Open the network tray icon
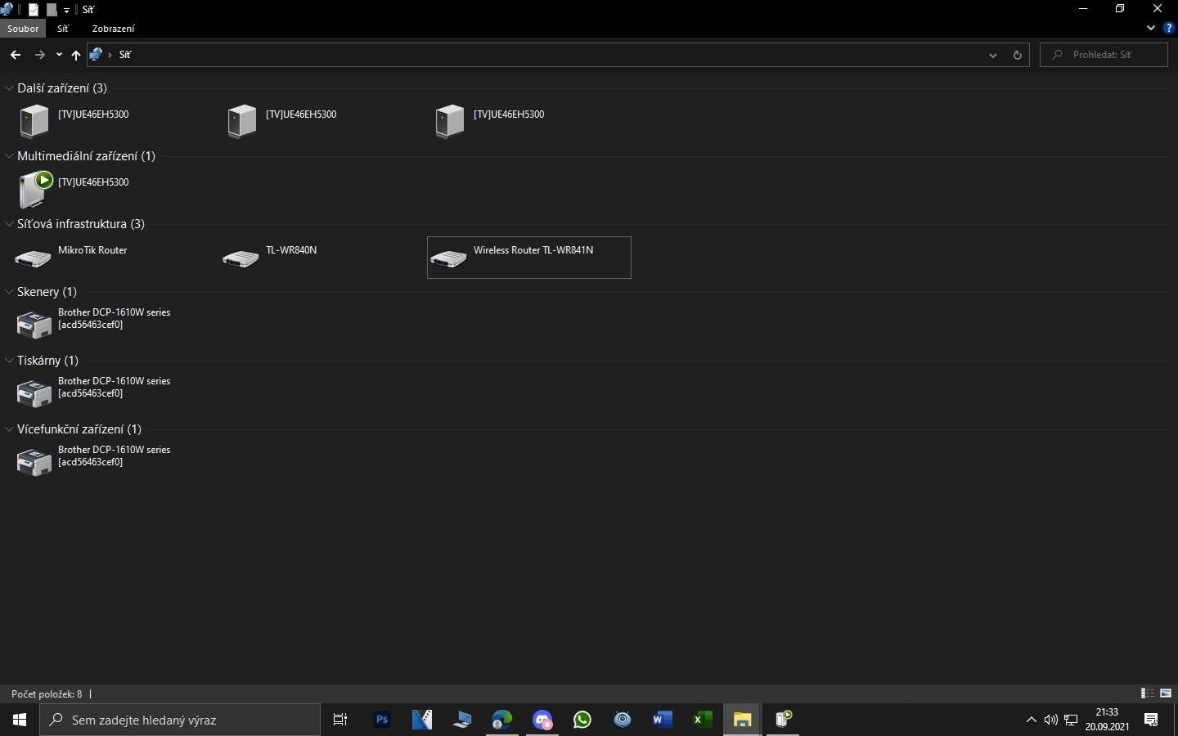The image size is (1178, 736). pyautogui.click(x=1071, y=720)
